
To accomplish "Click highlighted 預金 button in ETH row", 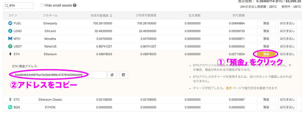I will point(266,54).
